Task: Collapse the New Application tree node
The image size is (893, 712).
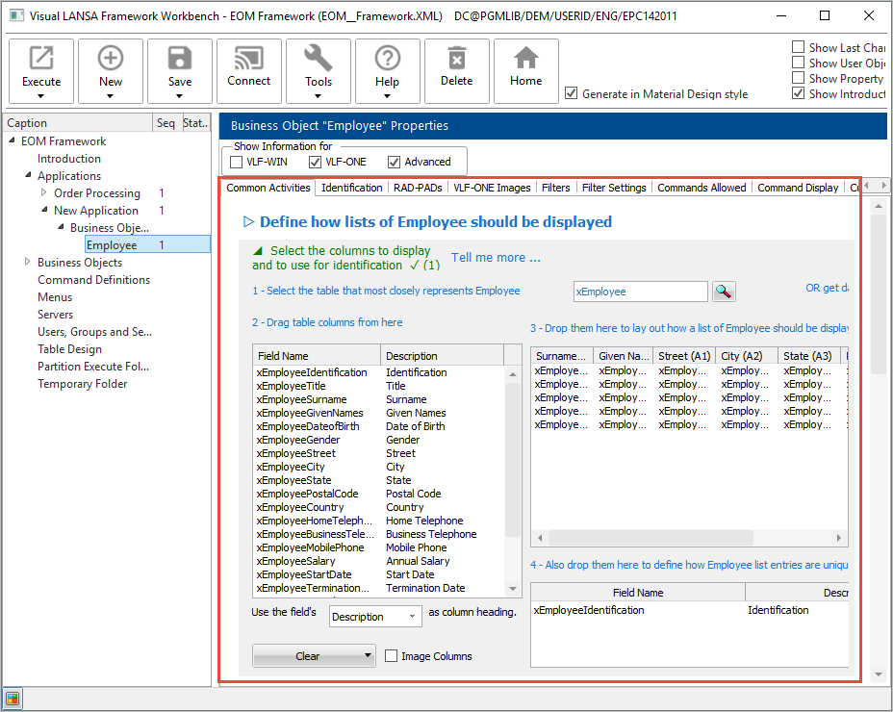Action: point(44,210)
